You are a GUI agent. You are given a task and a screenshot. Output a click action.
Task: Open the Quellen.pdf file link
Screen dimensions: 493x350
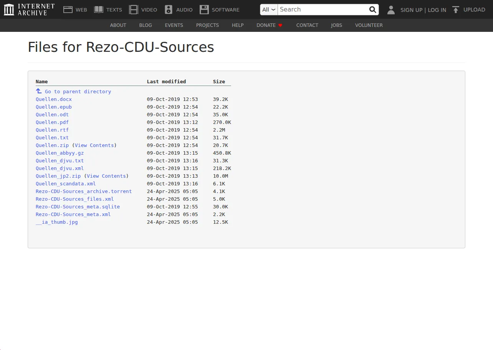point(52,122)
